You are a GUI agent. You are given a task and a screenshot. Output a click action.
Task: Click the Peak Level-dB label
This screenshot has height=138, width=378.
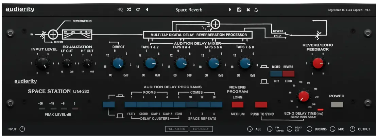(58, 115)
